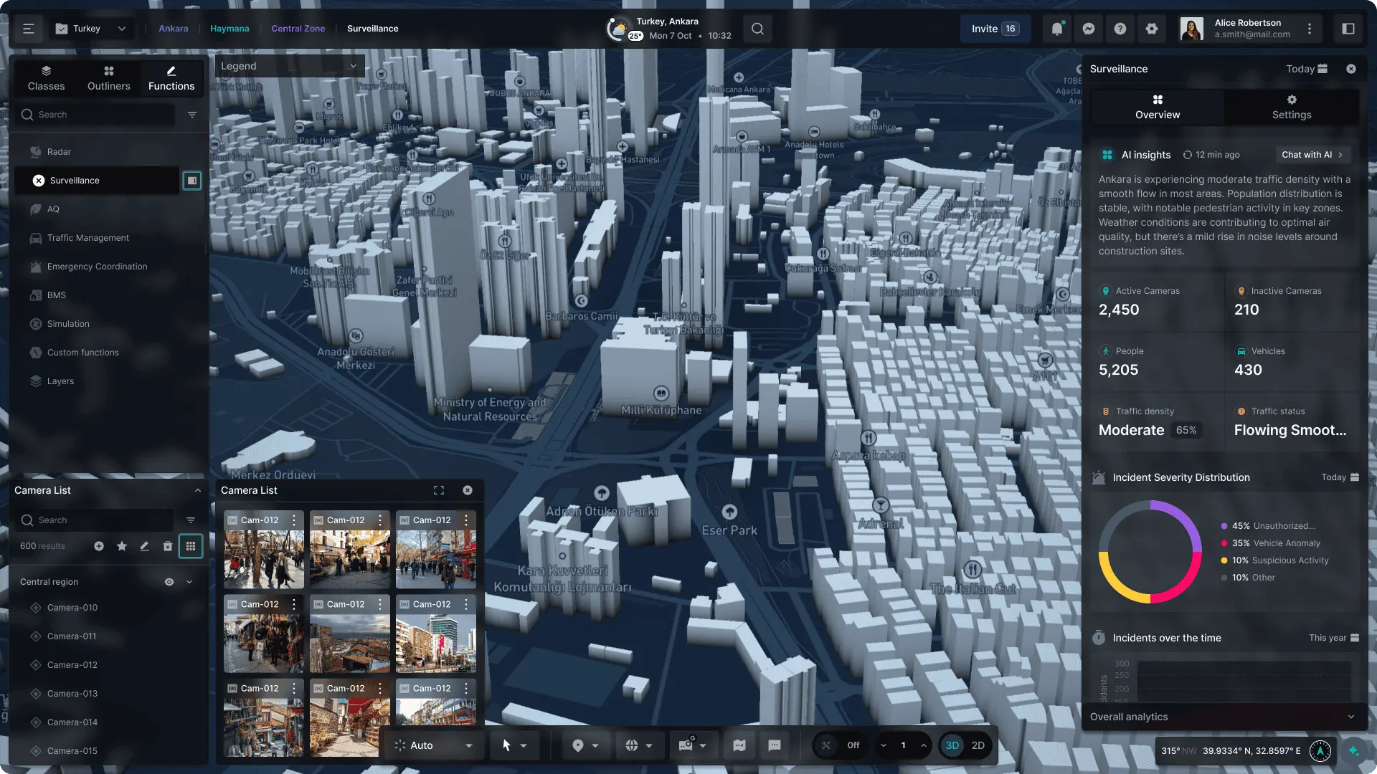Switch the map to 2D view
The height and width of the screenshot is (774, 1377).
[x=978, y=745]
